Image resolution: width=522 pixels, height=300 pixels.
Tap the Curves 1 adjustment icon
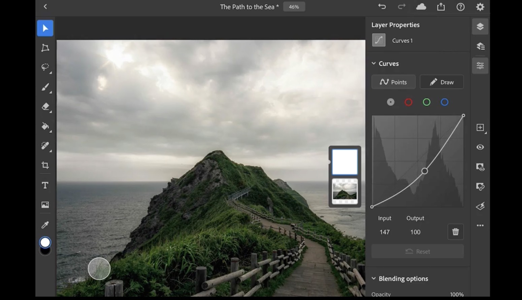379,40
